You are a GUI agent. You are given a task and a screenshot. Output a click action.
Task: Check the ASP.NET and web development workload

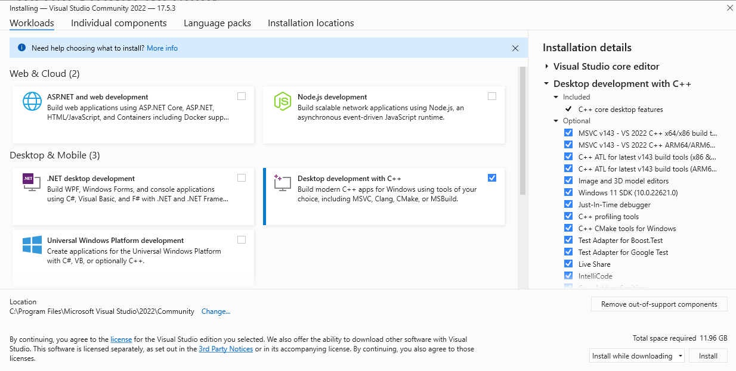[242, 96]
